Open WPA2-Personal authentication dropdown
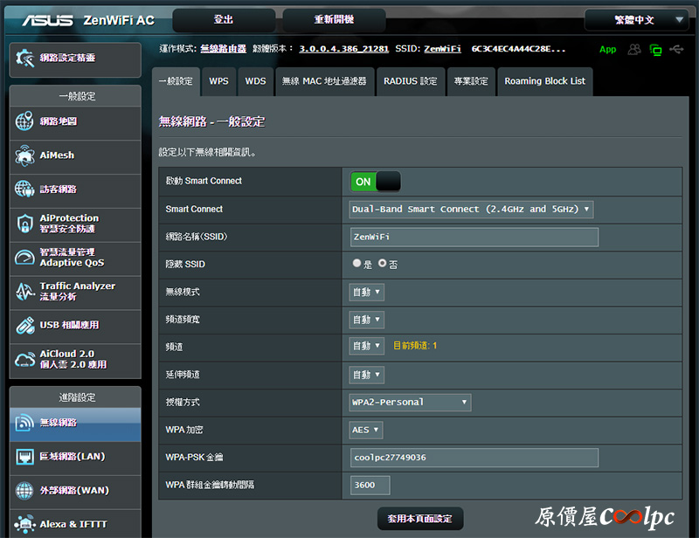The width and height of the screenshot is (699, 538). [x=410, y=402]
